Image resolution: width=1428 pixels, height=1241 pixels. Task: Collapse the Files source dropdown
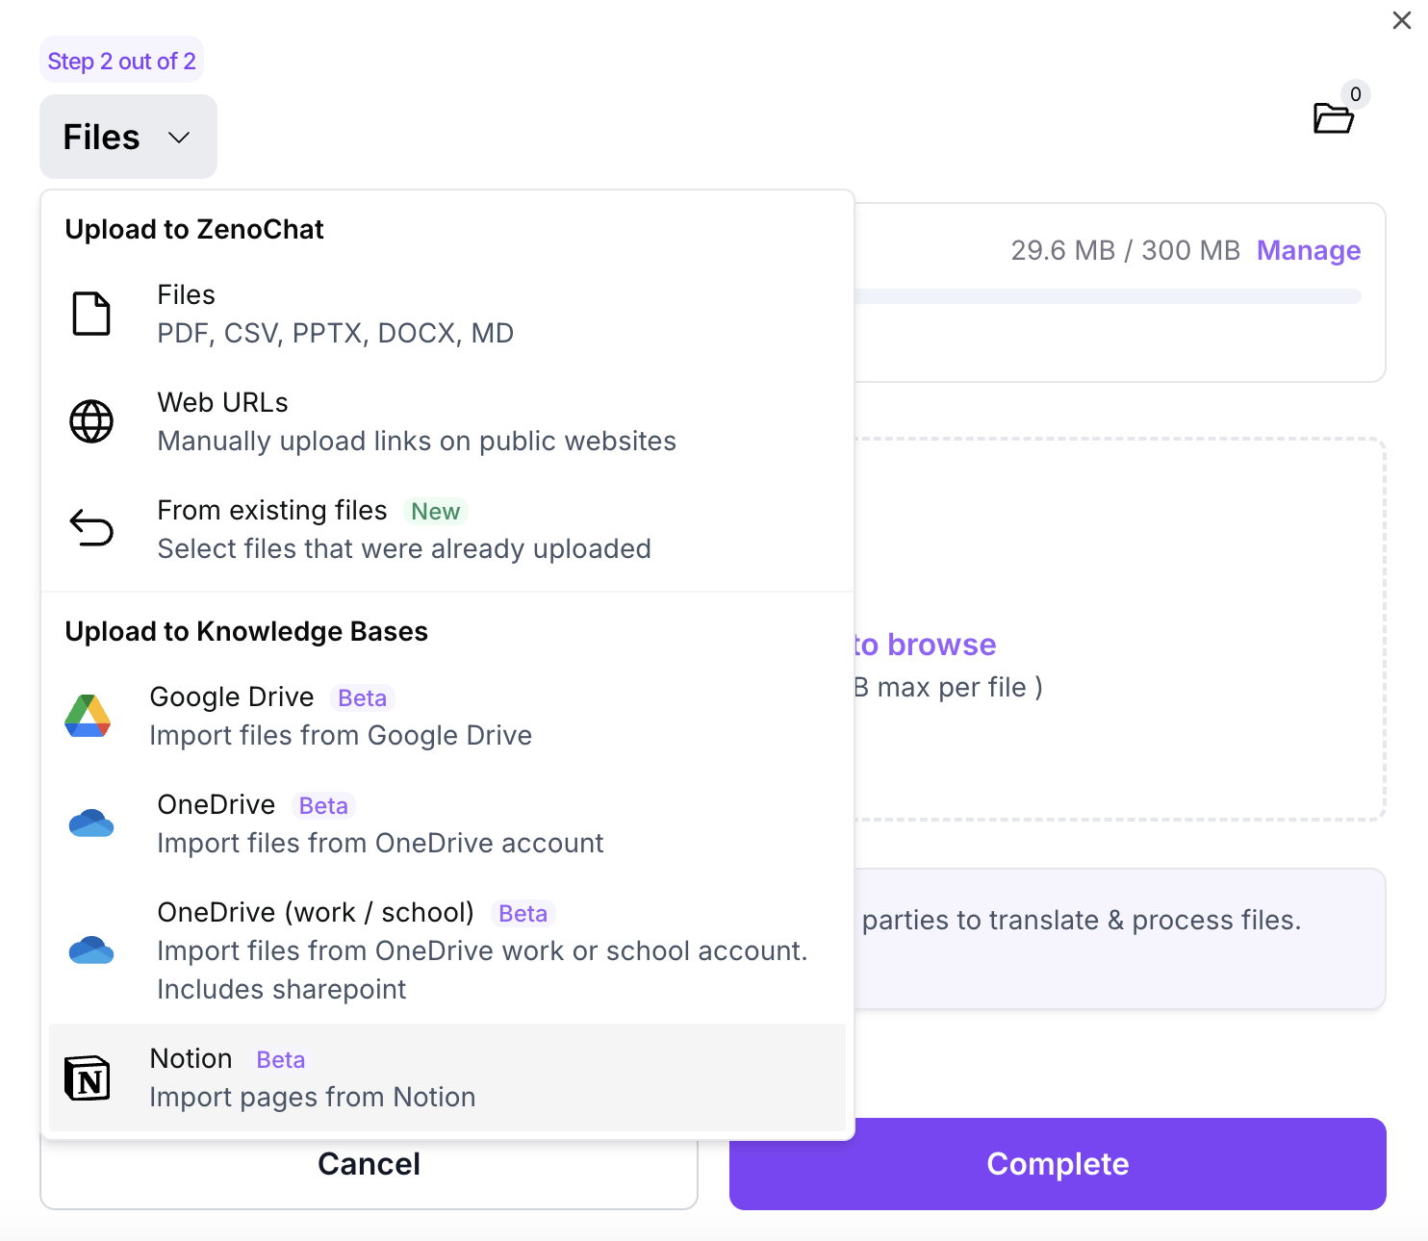(x=128, y=137)
